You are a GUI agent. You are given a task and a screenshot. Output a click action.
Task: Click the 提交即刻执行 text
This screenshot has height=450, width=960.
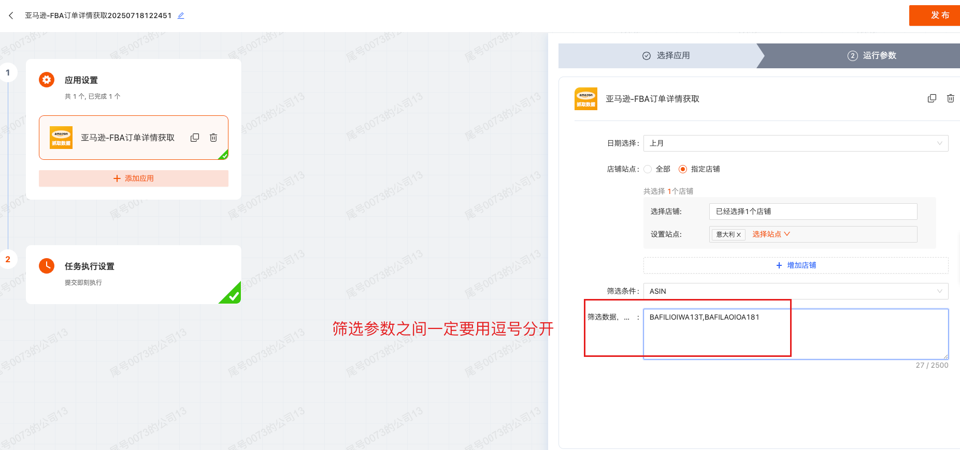(x=83, y=282)
